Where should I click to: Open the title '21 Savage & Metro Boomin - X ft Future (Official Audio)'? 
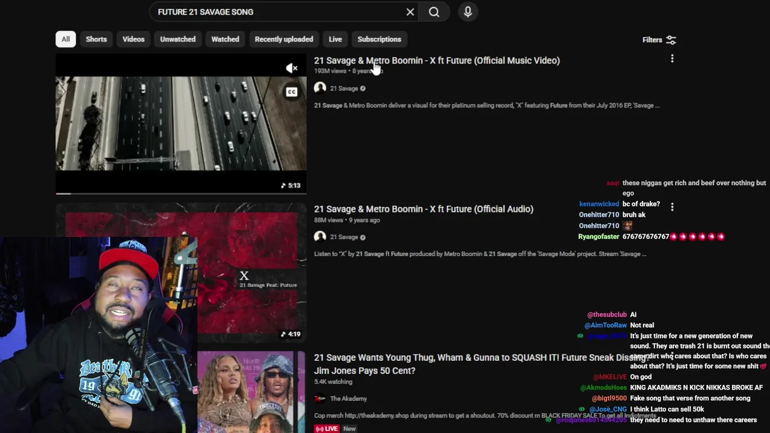(x=423, y=209)
